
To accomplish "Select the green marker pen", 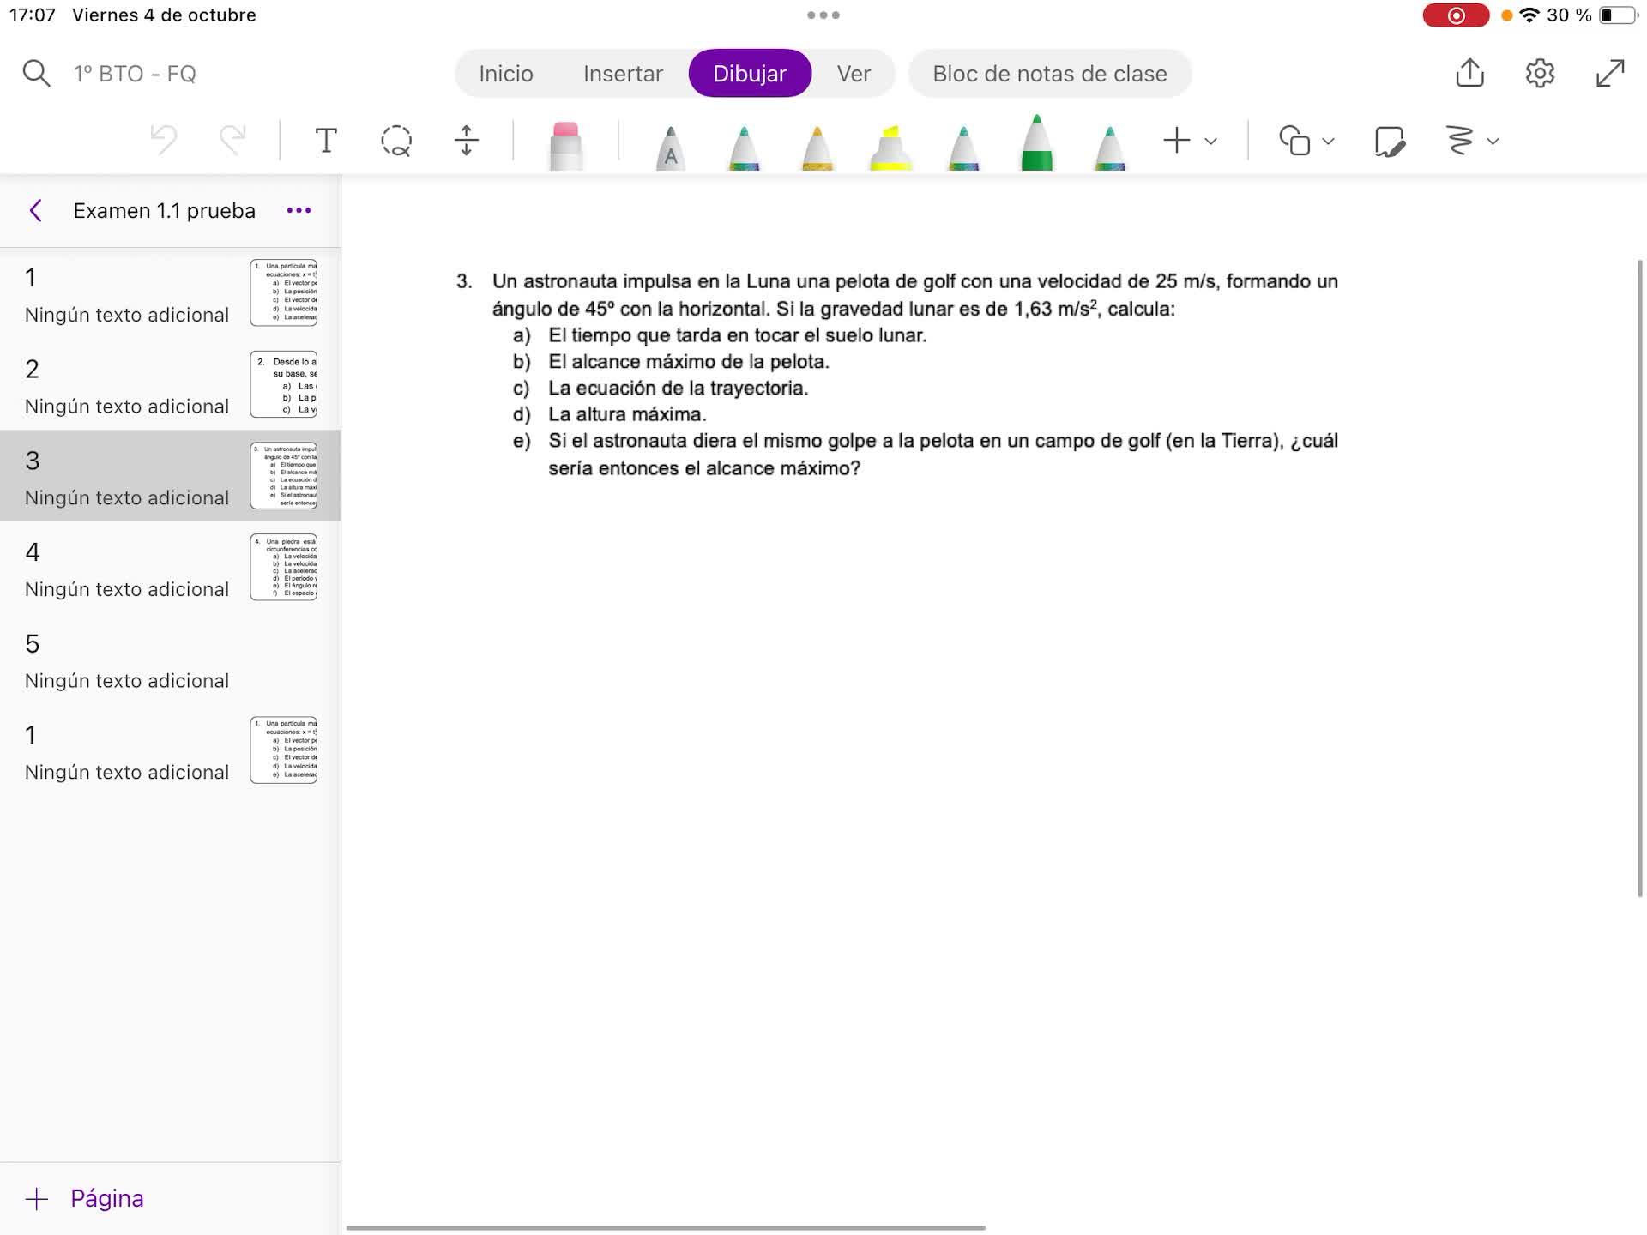I will click(1036, 144).
